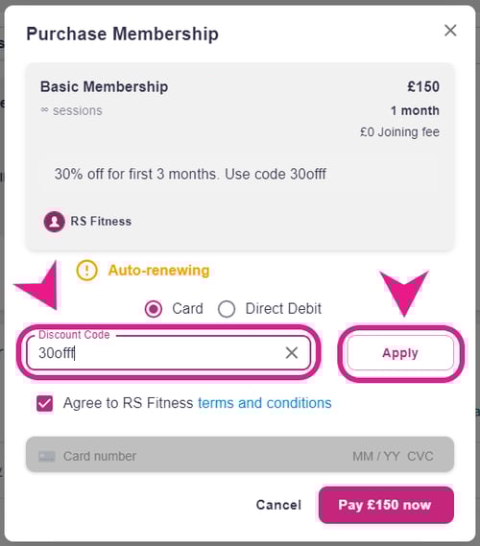
Task: Click the CVC field
Action: point(420,456)
